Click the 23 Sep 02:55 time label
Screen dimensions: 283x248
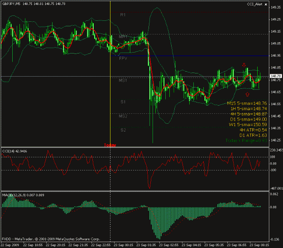[169, 245]
